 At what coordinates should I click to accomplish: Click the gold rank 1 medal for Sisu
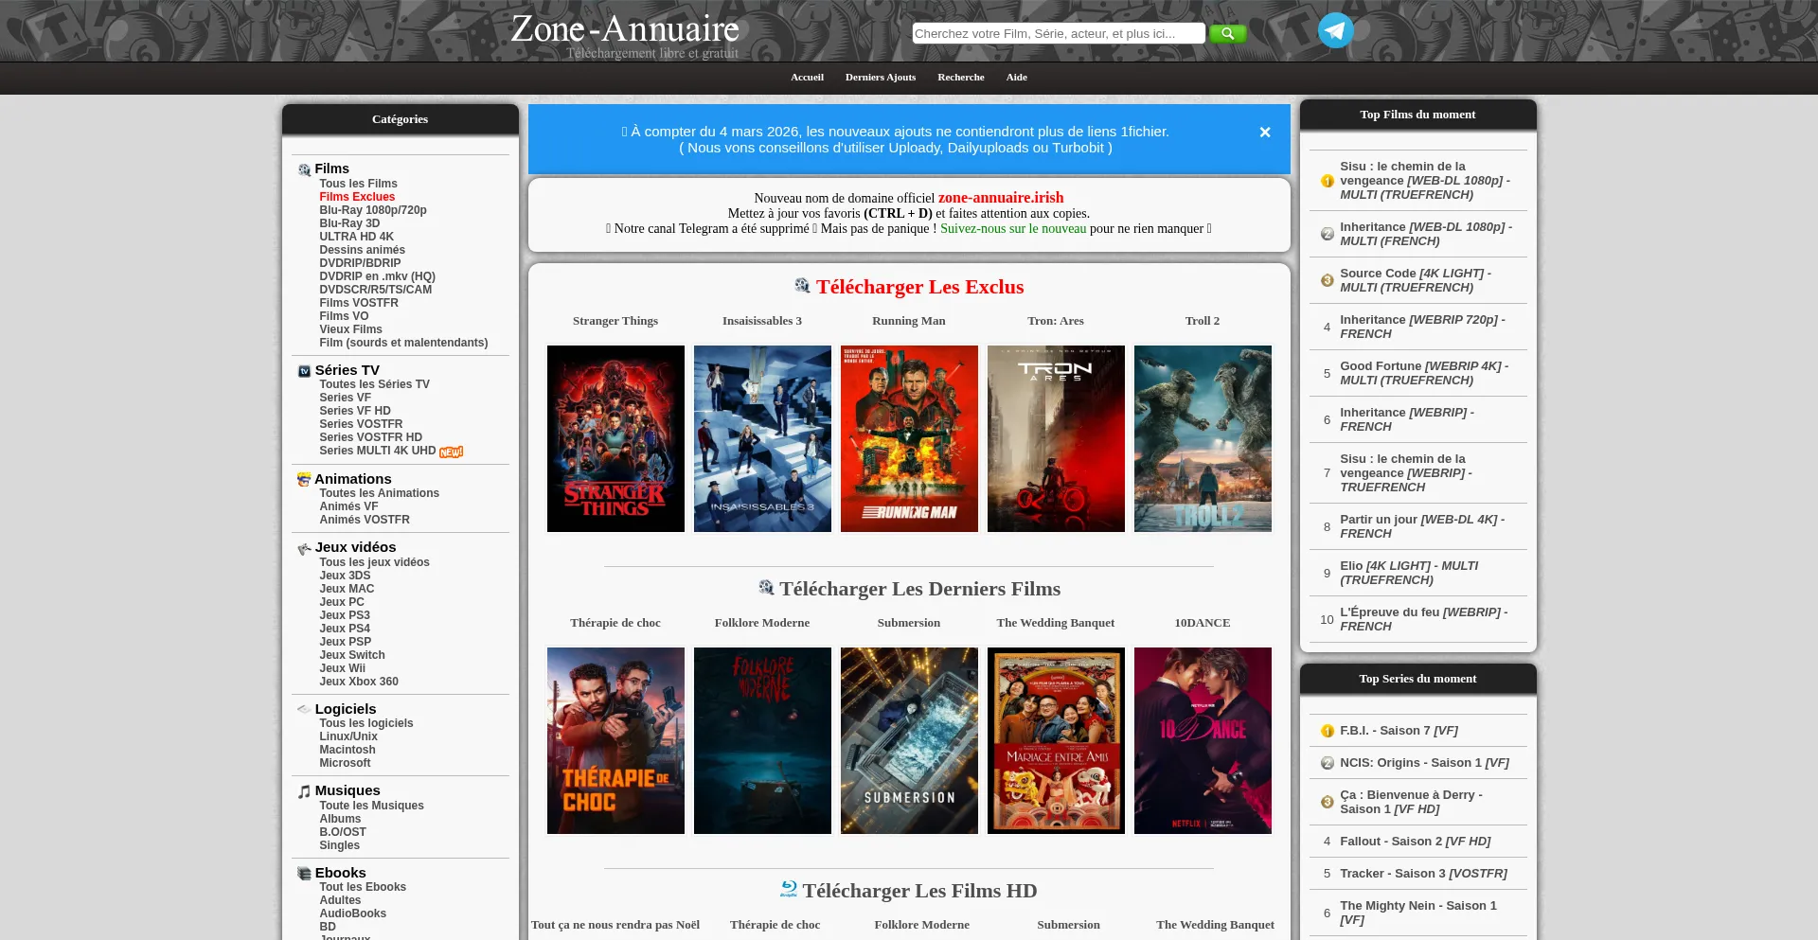click(x=1328, y=181)
